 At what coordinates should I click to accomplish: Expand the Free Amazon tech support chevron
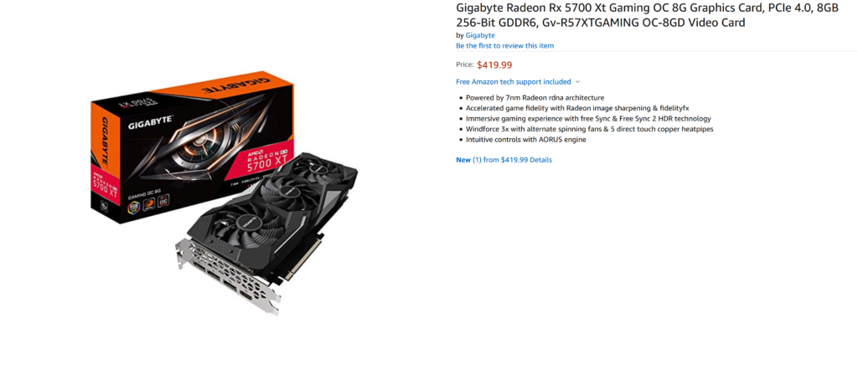pos(577,82)
